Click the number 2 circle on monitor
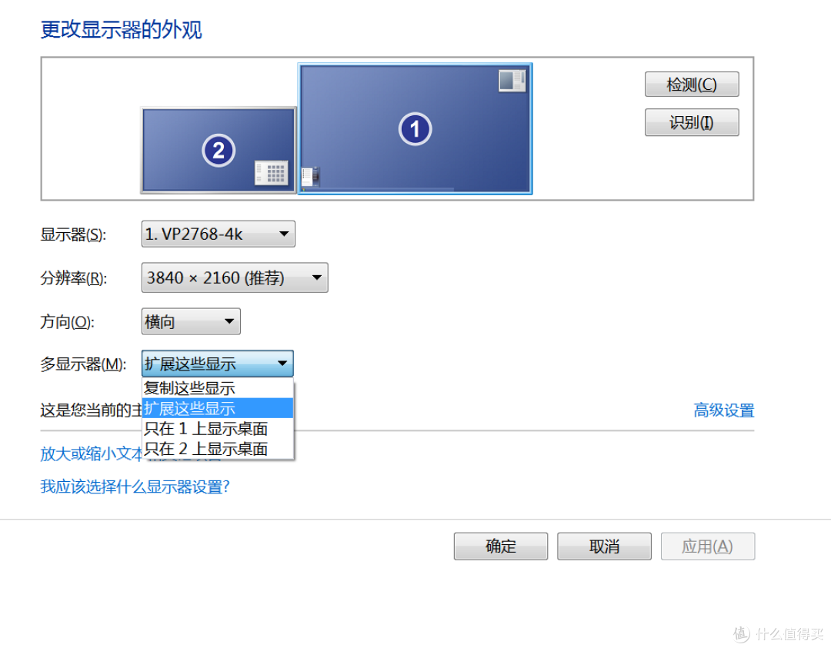This screenshot has height=651, width=831. coord(219,151)
